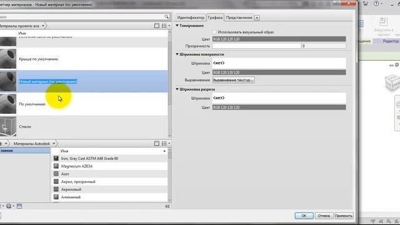Viewport: 400px width, 225px height.
Task: Select 'Magnesium AZ63A' library material
Action: coord(110,166)
